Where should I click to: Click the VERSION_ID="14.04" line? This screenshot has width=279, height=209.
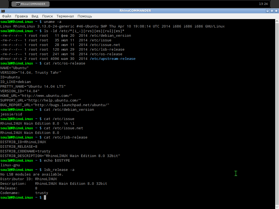coord(20,91)
